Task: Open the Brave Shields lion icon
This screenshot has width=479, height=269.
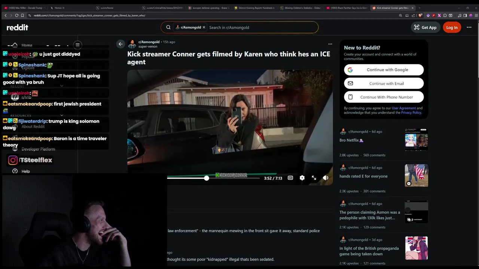Action: coord(420,15)
